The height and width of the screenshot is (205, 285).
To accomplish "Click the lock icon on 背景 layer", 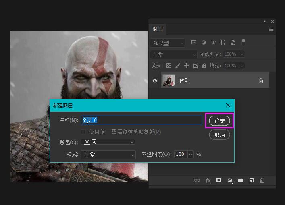I will click(x=261, y=81).
